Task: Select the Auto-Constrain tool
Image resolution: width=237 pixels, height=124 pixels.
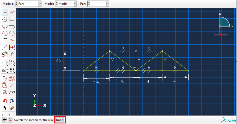Action: 5,78
